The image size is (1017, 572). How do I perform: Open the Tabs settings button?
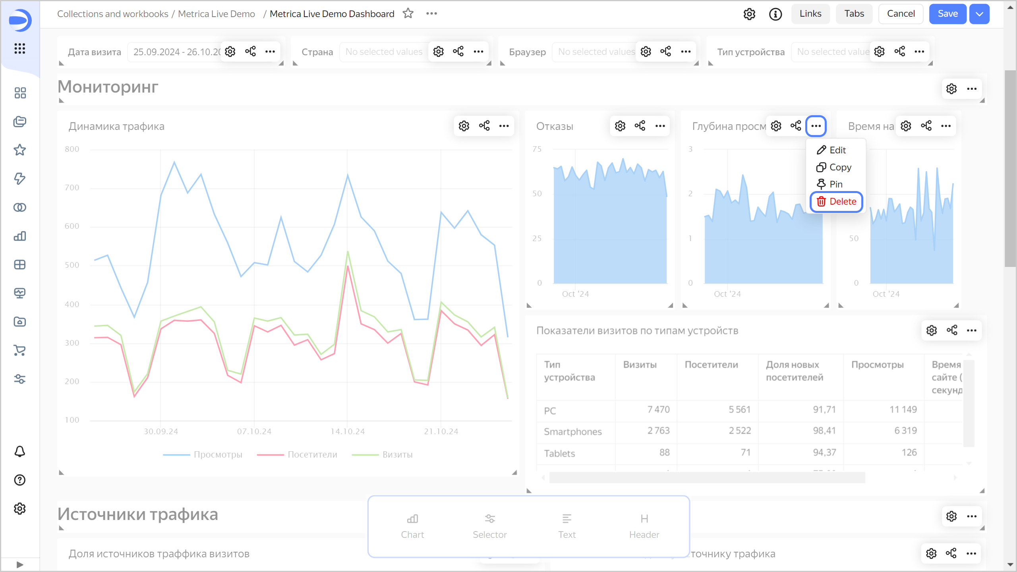pos(854,14)
